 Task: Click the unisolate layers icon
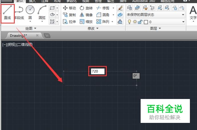coord(167,8)
